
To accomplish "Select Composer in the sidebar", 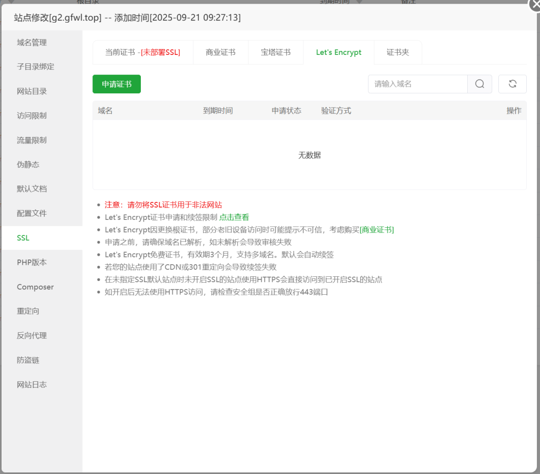I will coord(35,287).
